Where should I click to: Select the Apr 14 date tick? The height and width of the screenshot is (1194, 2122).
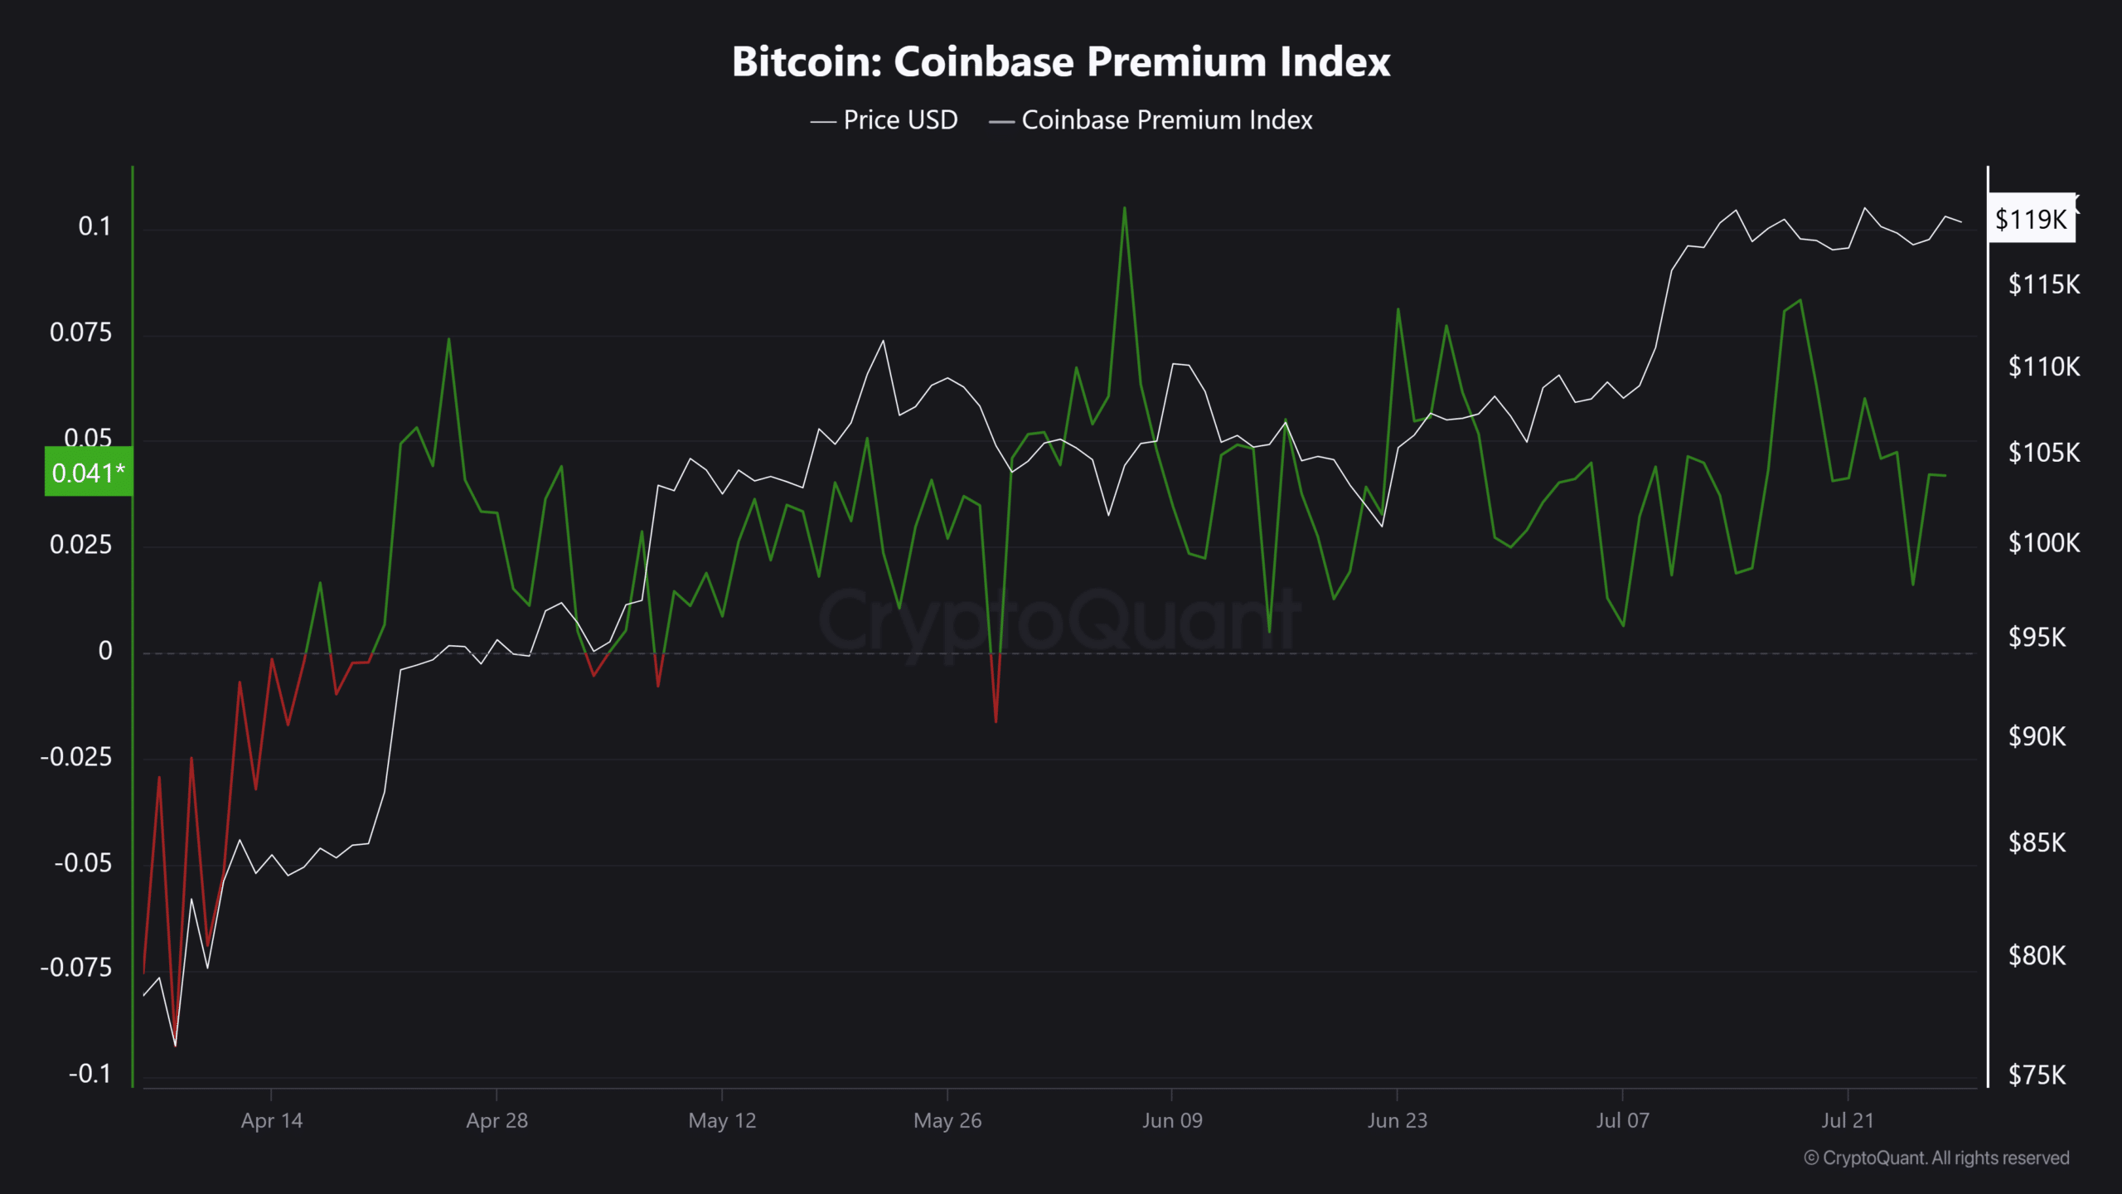point(272,1120)
